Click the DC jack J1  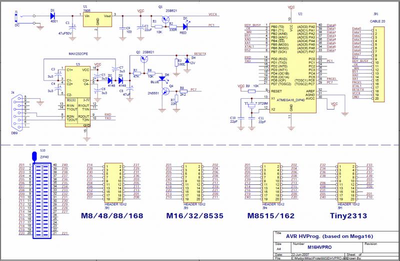[19, 19]
